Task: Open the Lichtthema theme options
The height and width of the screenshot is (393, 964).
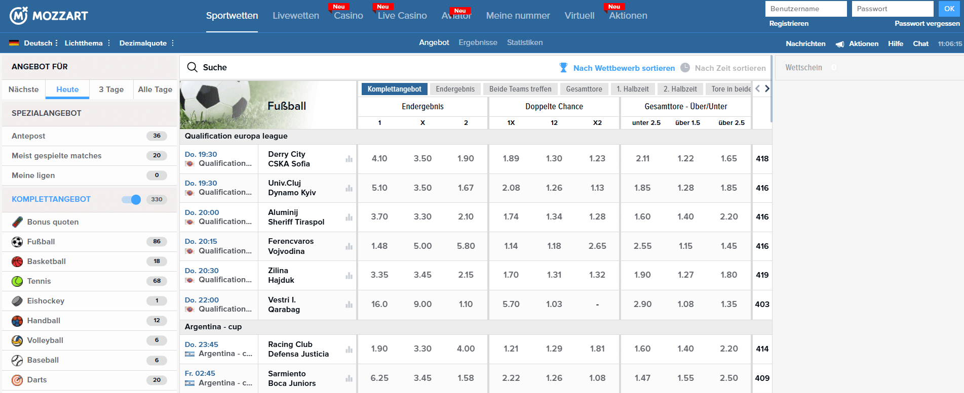Action: tap(87, 43)
